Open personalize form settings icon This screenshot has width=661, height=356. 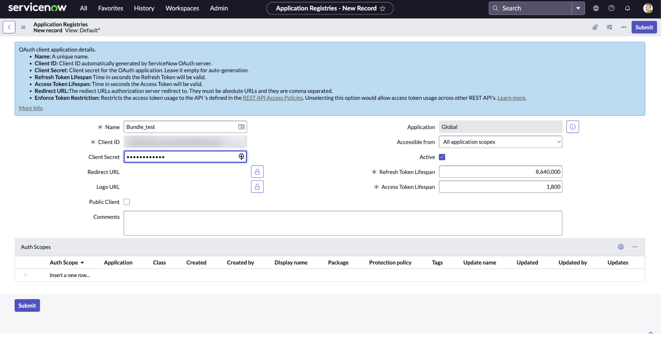(x=609, y=27)
